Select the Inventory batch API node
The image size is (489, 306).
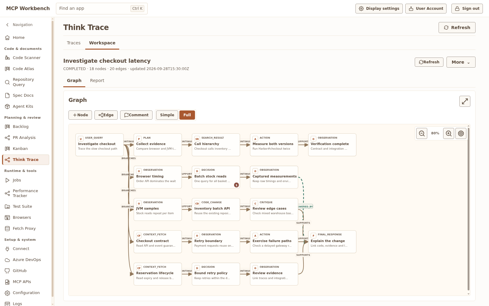216,209
